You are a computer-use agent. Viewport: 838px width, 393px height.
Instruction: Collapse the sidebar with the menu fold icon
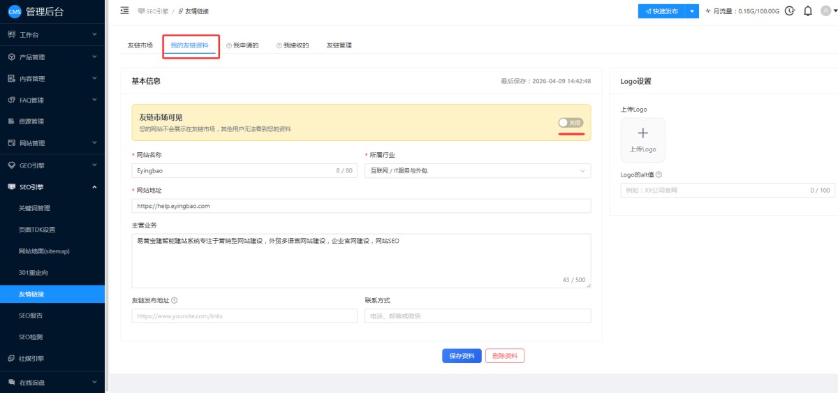(x=125, y=10)
